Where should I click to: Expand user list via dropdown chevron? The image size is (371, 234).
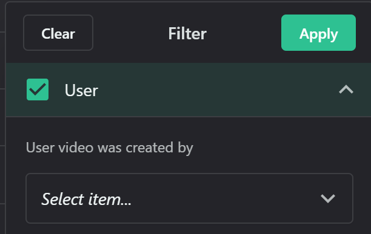(x=328, y=198)
